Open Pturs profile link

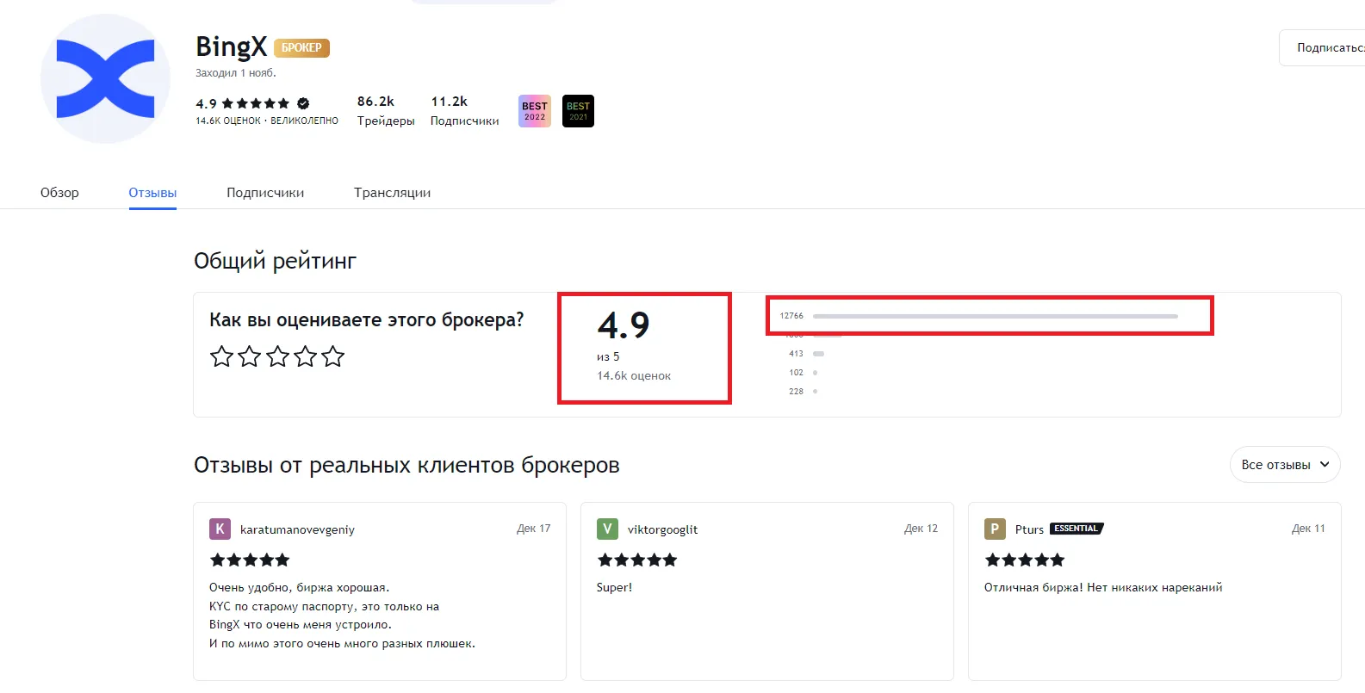click(1029, 529)
